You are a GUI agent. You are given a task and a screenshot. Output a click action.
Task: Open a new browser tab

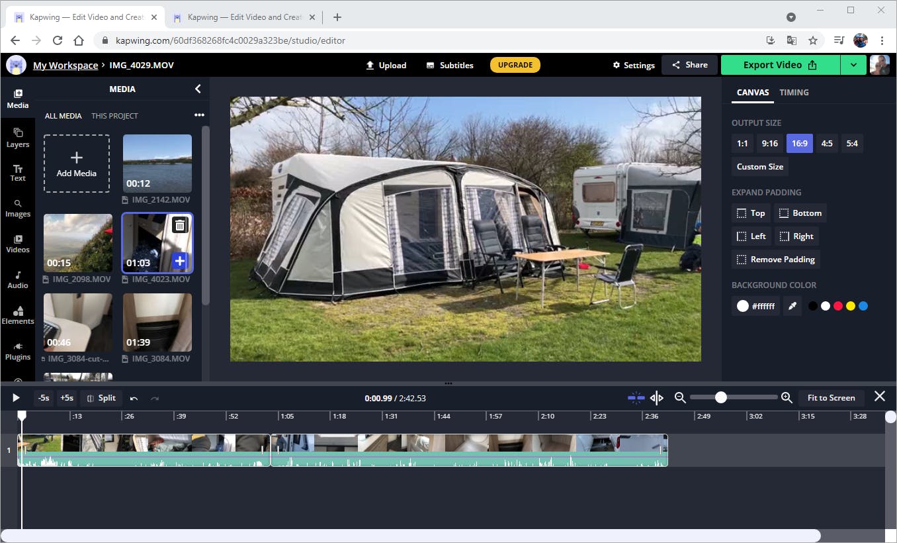[x=337, y=17]
